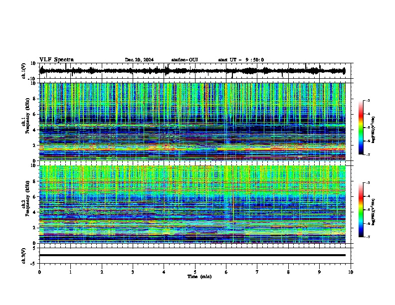Image resolution: width=395 pixels, height=305 pixels.
Task: Click the 'station=OUI' header label
Action: [x=185, y=60]
